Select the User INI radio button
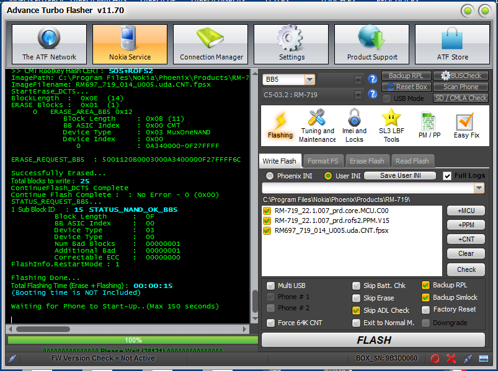Image resolution: width=498 pixels, height=371 pixels. pyautogui.click(x=328, y=176)
